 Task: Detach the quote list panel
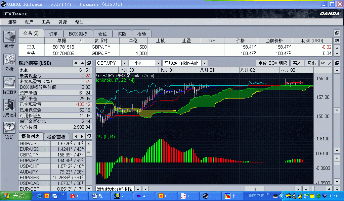[x=89, y=136]
